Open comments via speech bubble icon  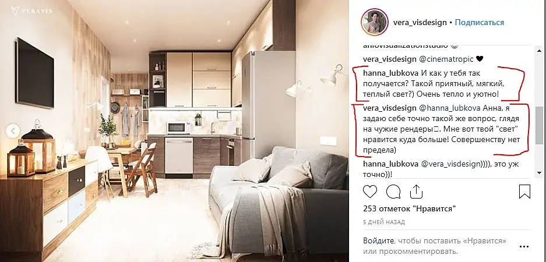click(393, 192)
